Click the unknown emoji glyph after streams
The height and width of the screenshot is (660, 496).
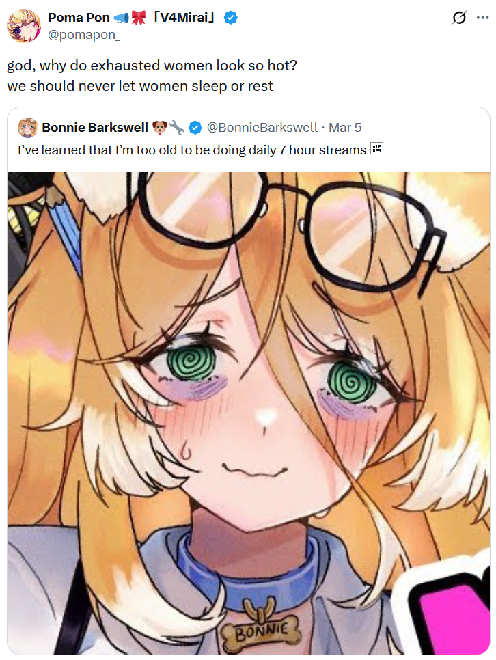pos(376,149)
